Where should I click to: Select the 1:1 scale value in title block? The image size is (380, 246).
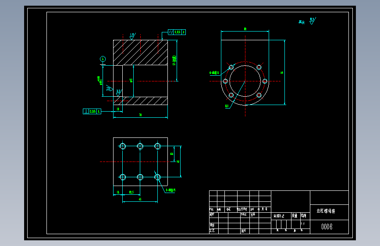click(303, 224)
